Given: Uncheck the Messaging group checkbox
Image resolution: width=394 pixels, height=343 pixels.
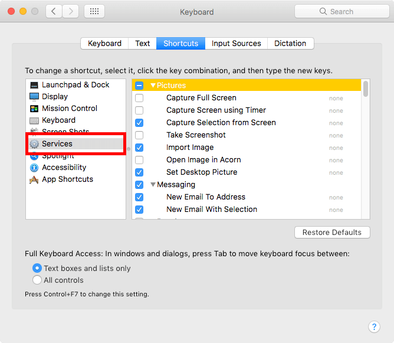Looking at the screenshot, I should click(x=139, y=185).
